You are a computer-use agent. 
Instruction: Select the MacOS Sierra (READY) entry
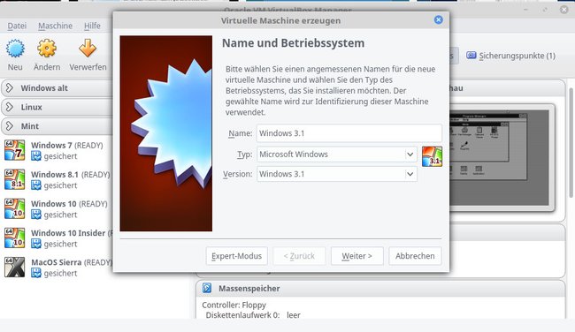[x=57, y=268]
